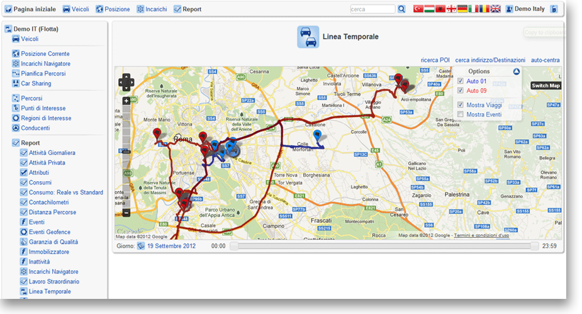The width and height of the screenshot is (582, 314).
Task: Open Incarichi Navigatore under Posizione section
Action: [x=41, y=64]
